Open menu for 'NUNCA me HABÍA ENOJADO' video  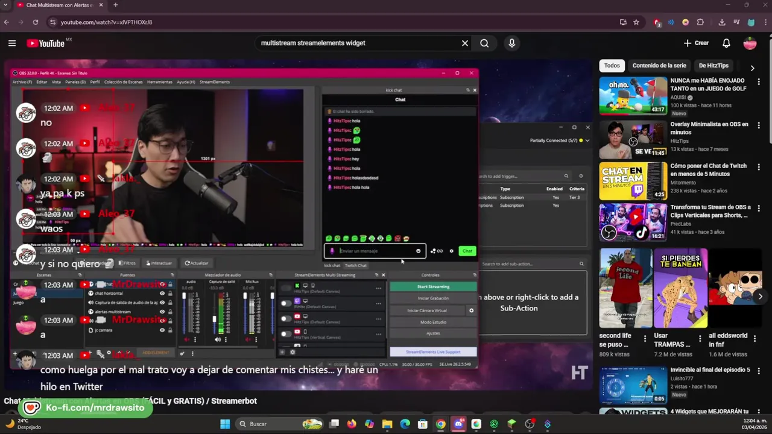point(759,83)
